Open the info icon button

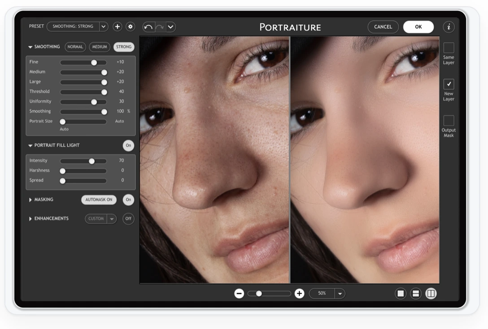[449, 27]
